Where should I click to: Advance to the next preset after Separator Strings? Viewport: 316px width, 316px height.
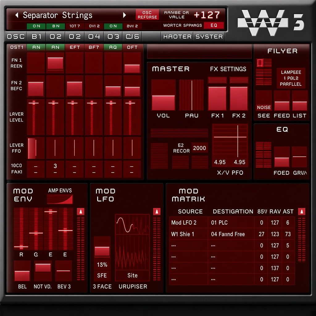(x=124, y=15)
